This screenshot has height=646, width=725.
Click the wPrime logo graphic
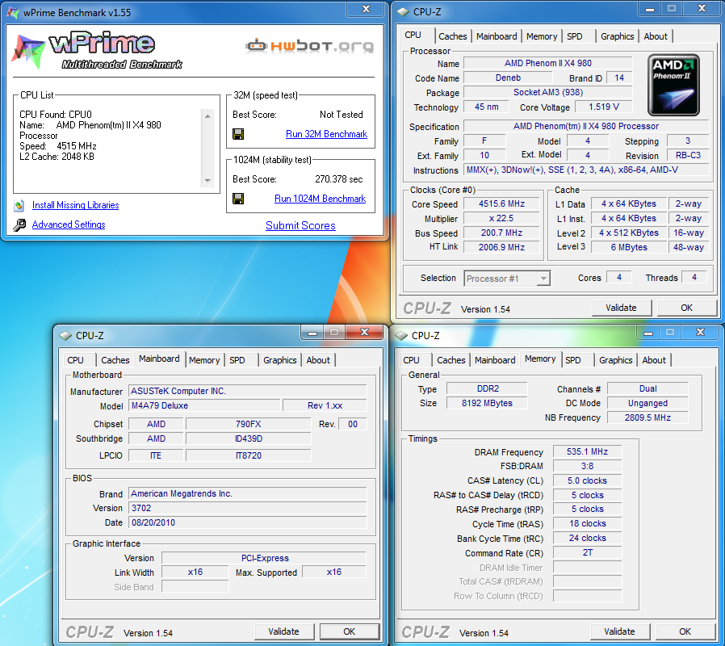[96, 50]
